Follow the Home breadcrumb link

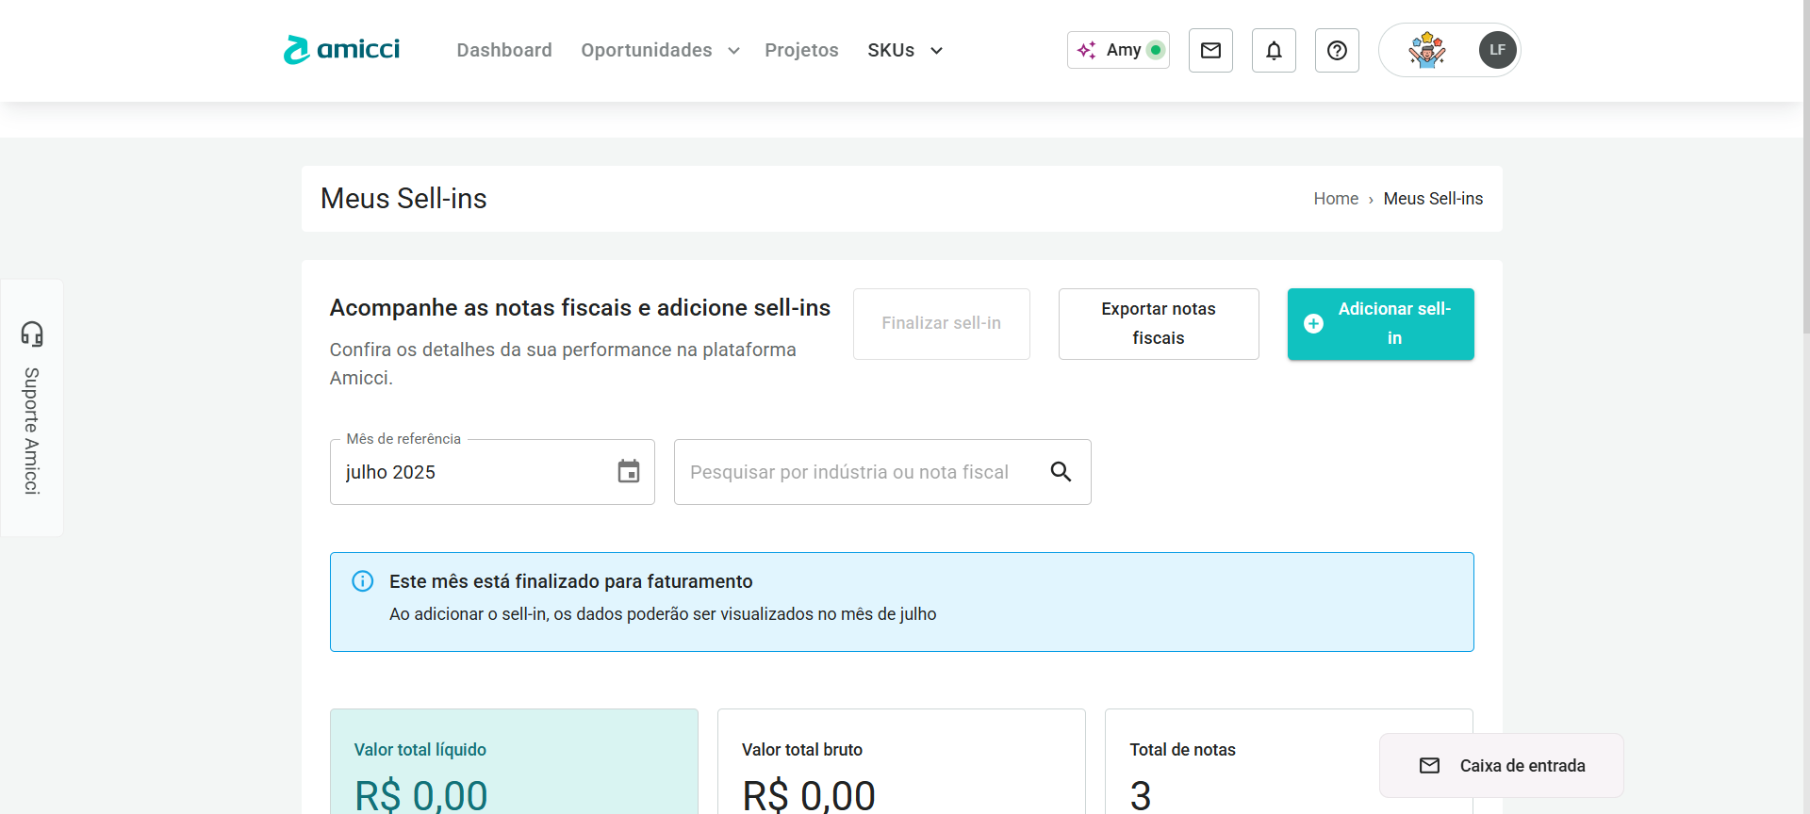(x=1336, y=199)
